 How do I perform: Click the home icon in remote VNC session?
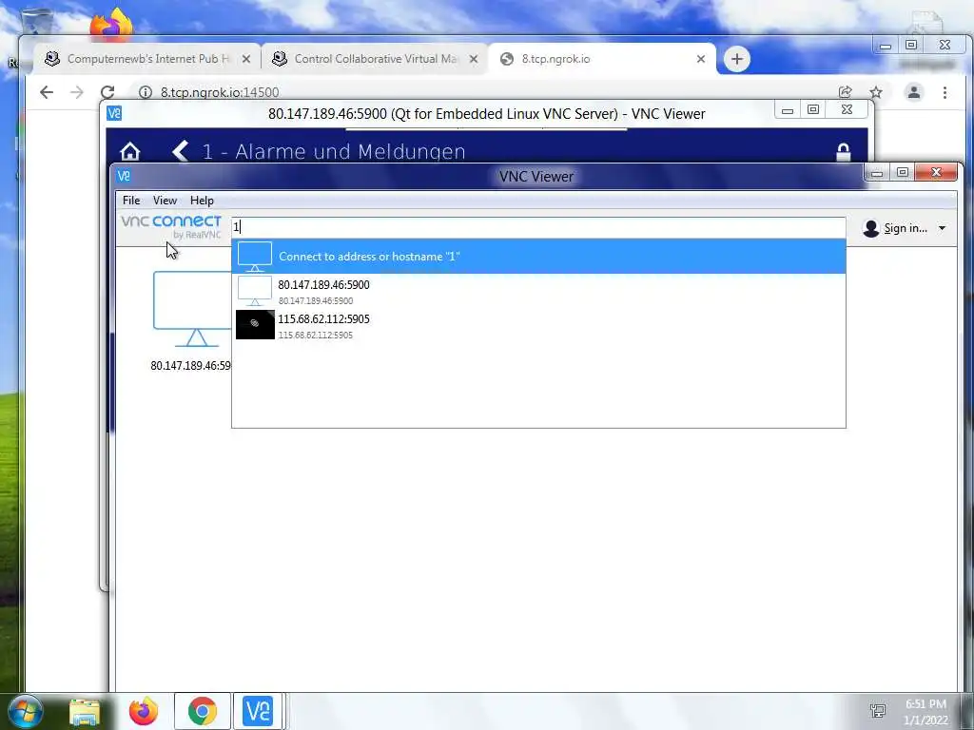(x=129, y=151)
